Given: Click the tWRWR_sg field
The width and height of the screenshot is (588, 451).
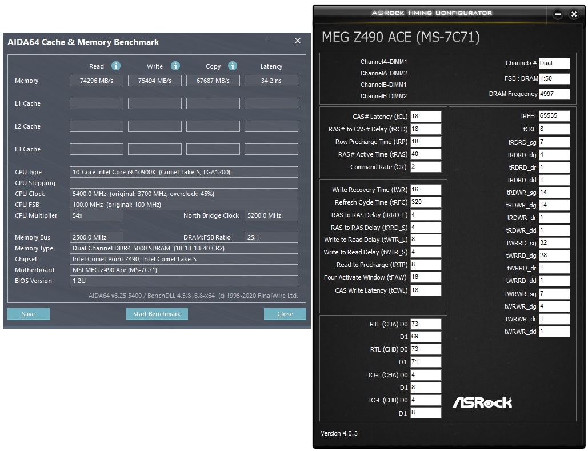Looking at the screenshot, I should click(554, 294).
